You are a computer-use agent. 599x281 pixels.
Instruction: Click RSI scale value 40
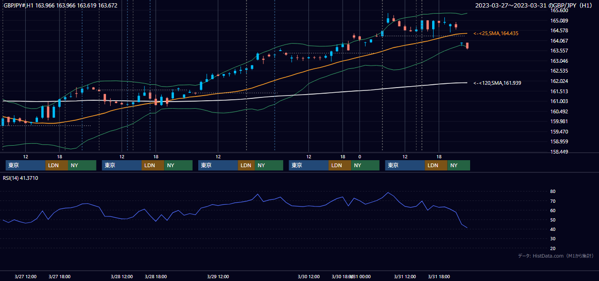553,229
